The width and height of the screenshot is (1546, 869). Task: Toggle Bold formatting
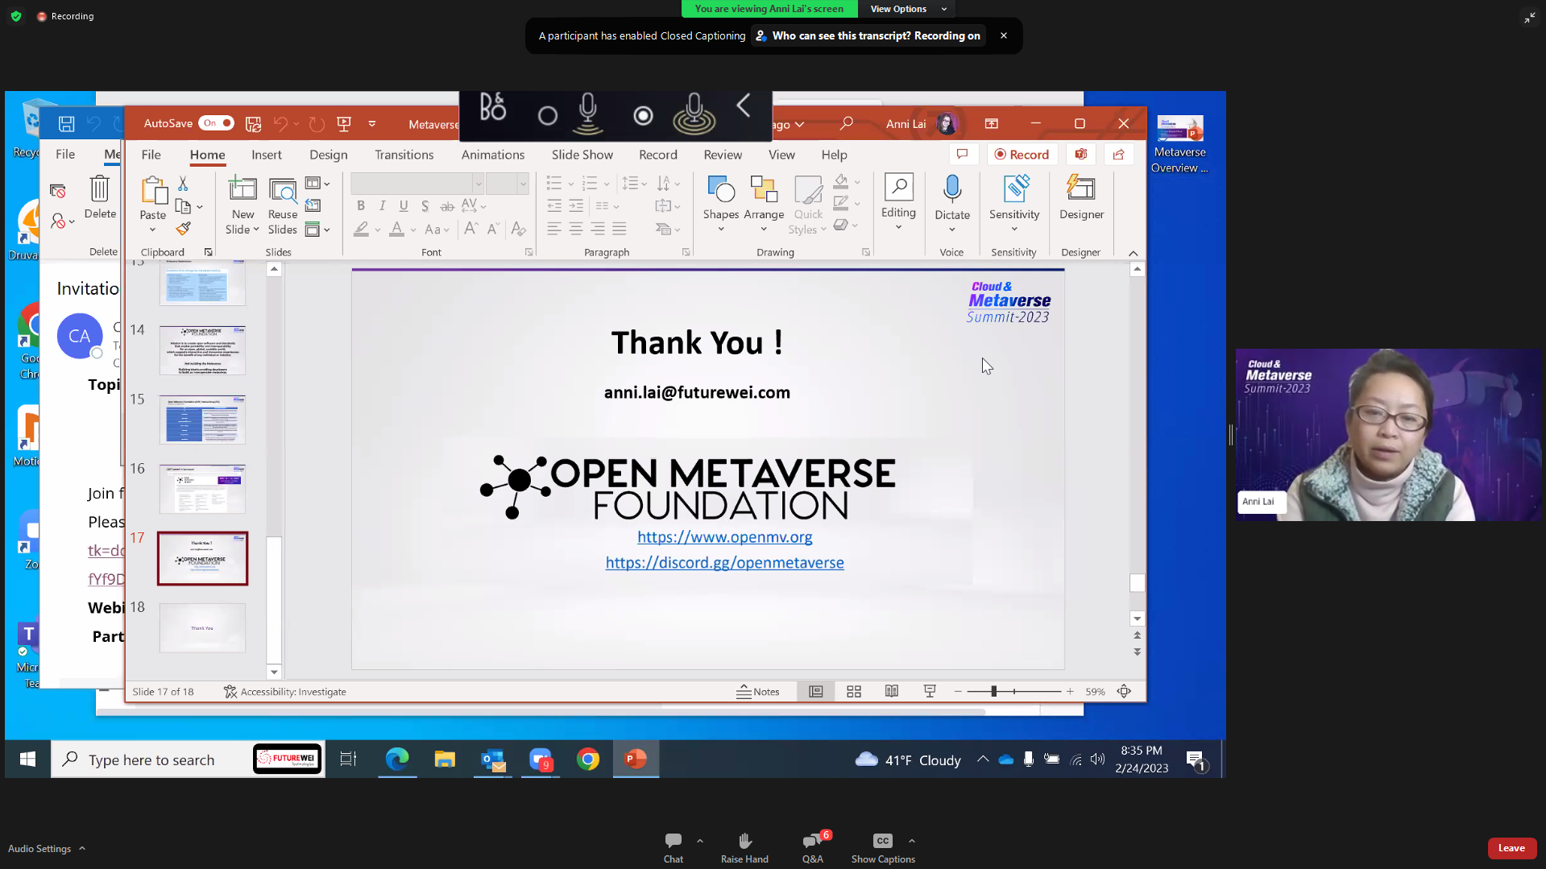[x=361, y=206]
